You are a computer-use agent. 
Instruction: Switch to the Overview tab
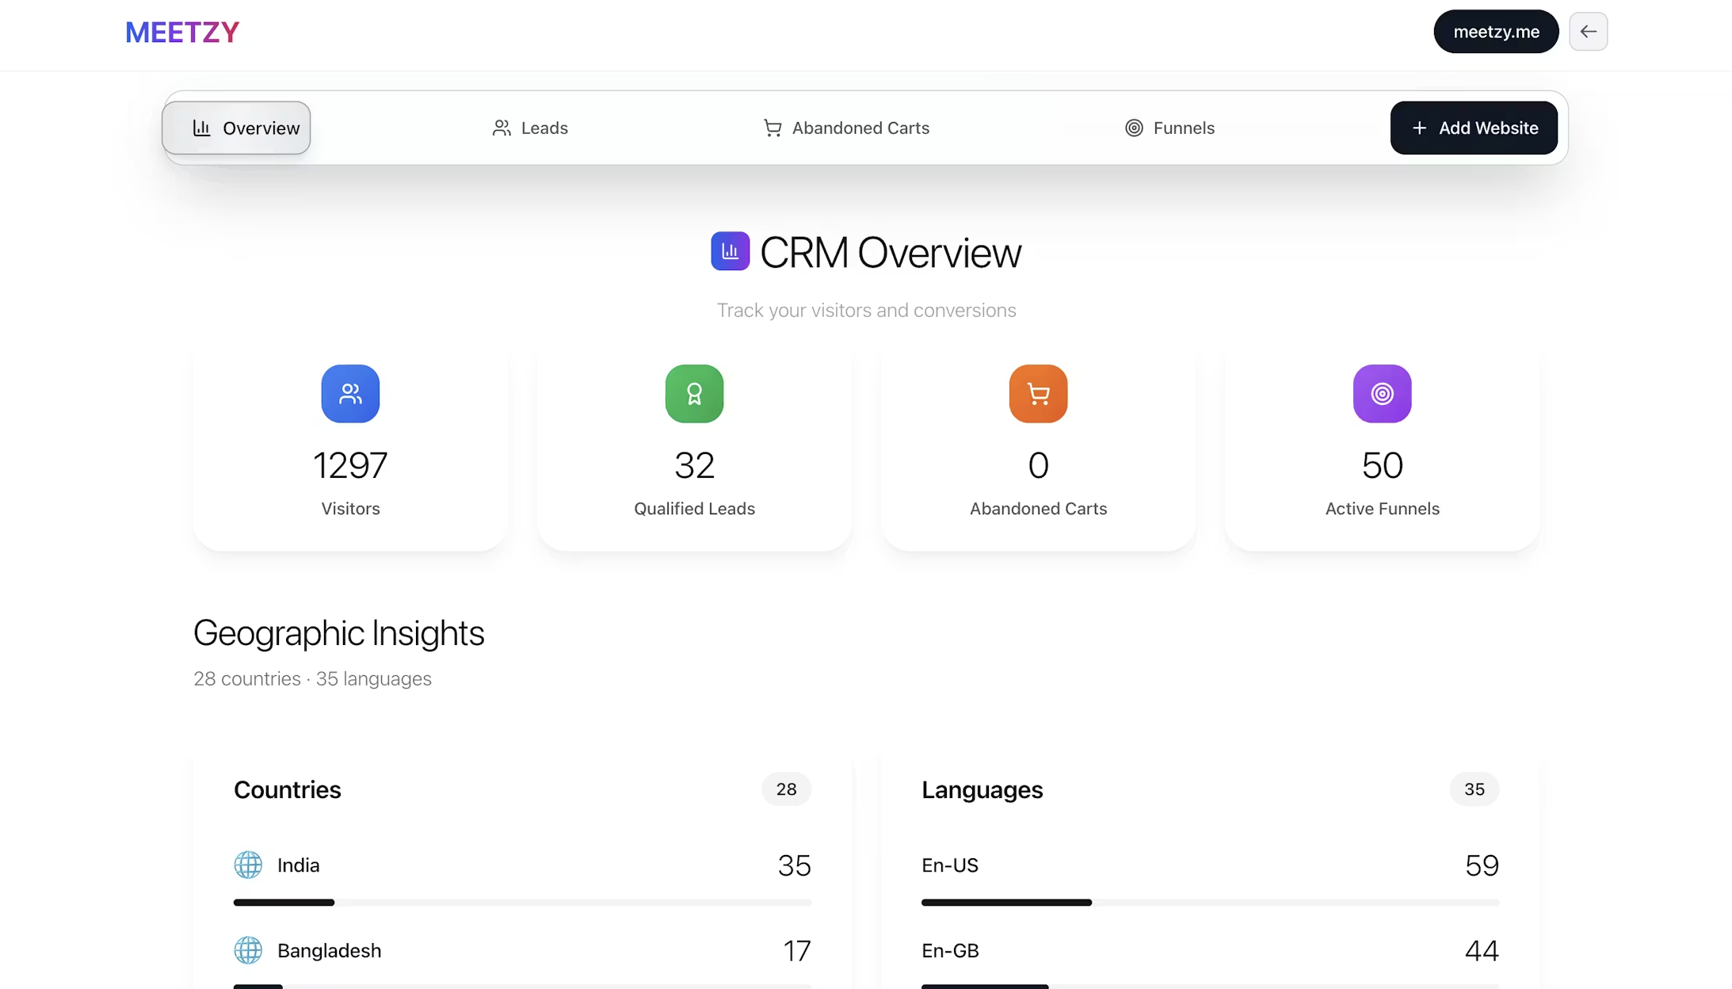coord(236,128)
